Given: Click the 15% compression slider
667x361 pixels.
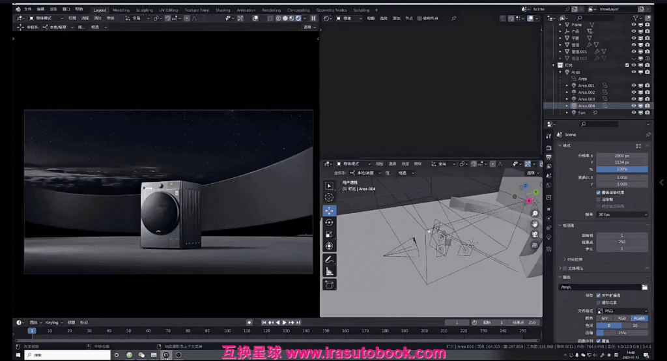Looking at the screenshot, I should (622, 332).
